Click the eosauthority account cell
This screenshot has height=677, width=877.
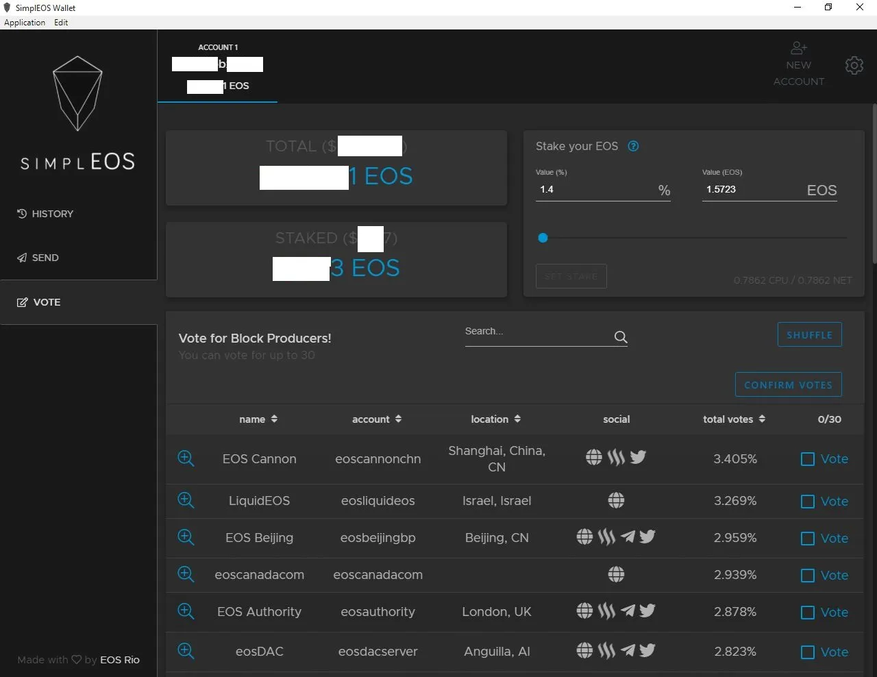tap(378, 612)
